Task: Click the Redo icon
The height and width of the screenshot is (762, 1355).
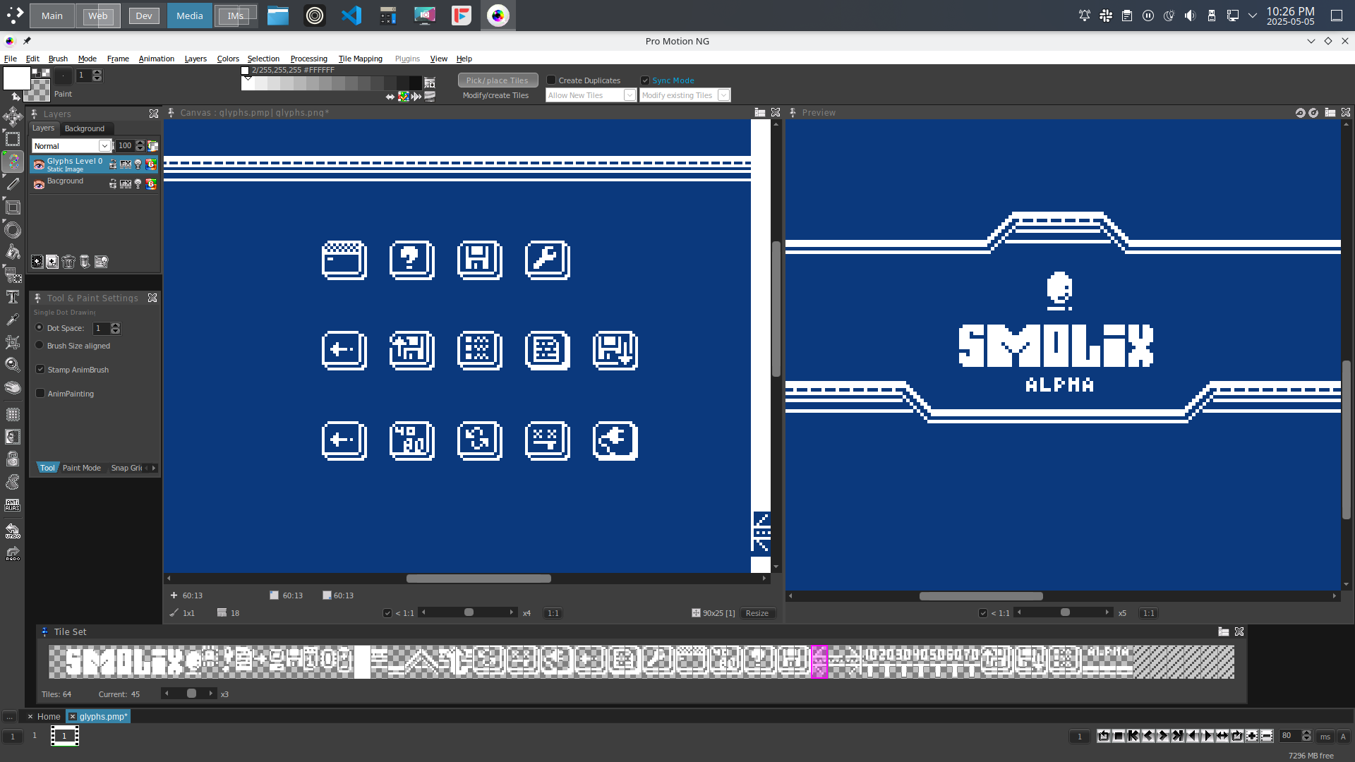Action: (x=13, y=554)
